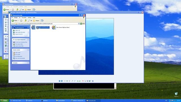Viewport: 181px width, 102px height.
Task: Delete image with red X in picture viewer
Action: pyautogui.click(x=83, y=81)
